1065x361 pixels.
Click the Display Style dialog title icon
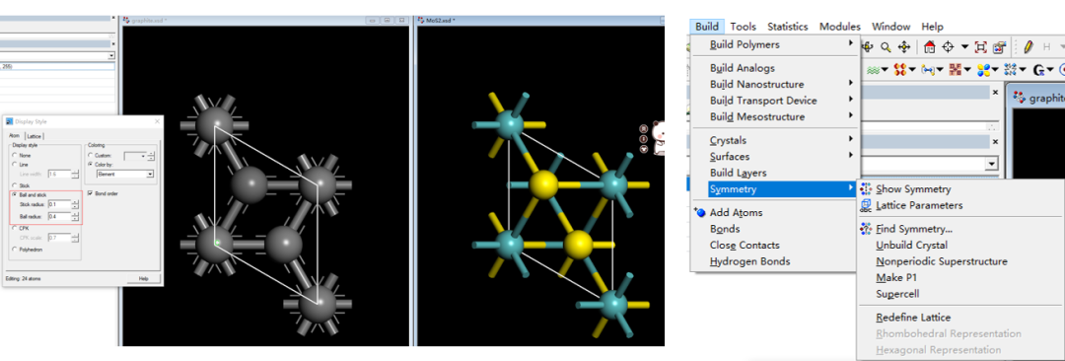pyautogui.click(x=10, y=121)
